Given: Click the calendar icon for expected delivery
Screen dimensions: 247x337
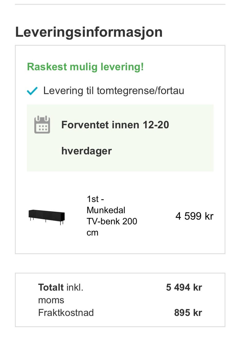Looking at the screenshot, I should (x=42, y=125).
